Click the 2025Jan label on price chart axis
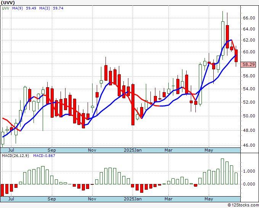Image resolution: width=259 pixels, height=208 pixels. tap(133, 150)
